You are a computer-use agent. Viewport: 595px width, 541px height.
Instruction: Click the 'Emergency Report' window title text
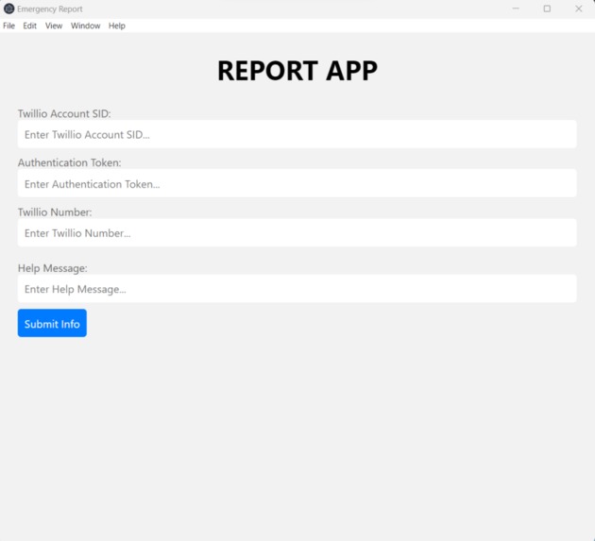point(50,9)
